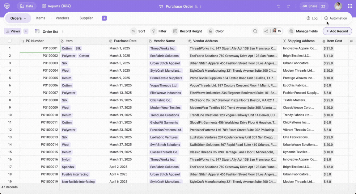Toggle the Views sidebar panel
The image size is (356, 194).
click(x=12, y=31)
